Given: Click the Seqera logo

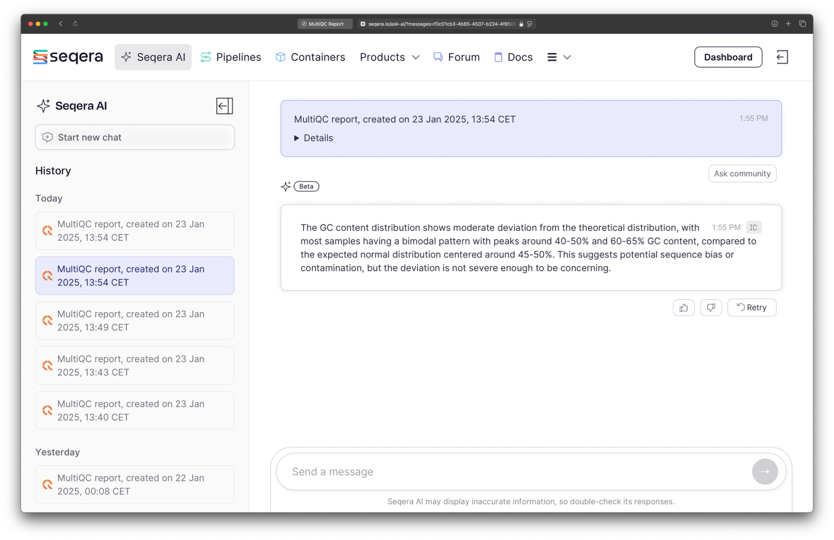Looking at the screenshot, I should coord(68,57).
